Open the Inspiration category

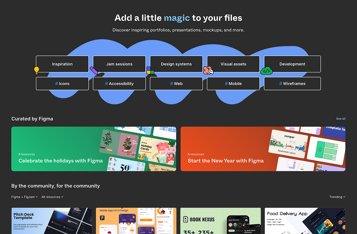(62, 64)
